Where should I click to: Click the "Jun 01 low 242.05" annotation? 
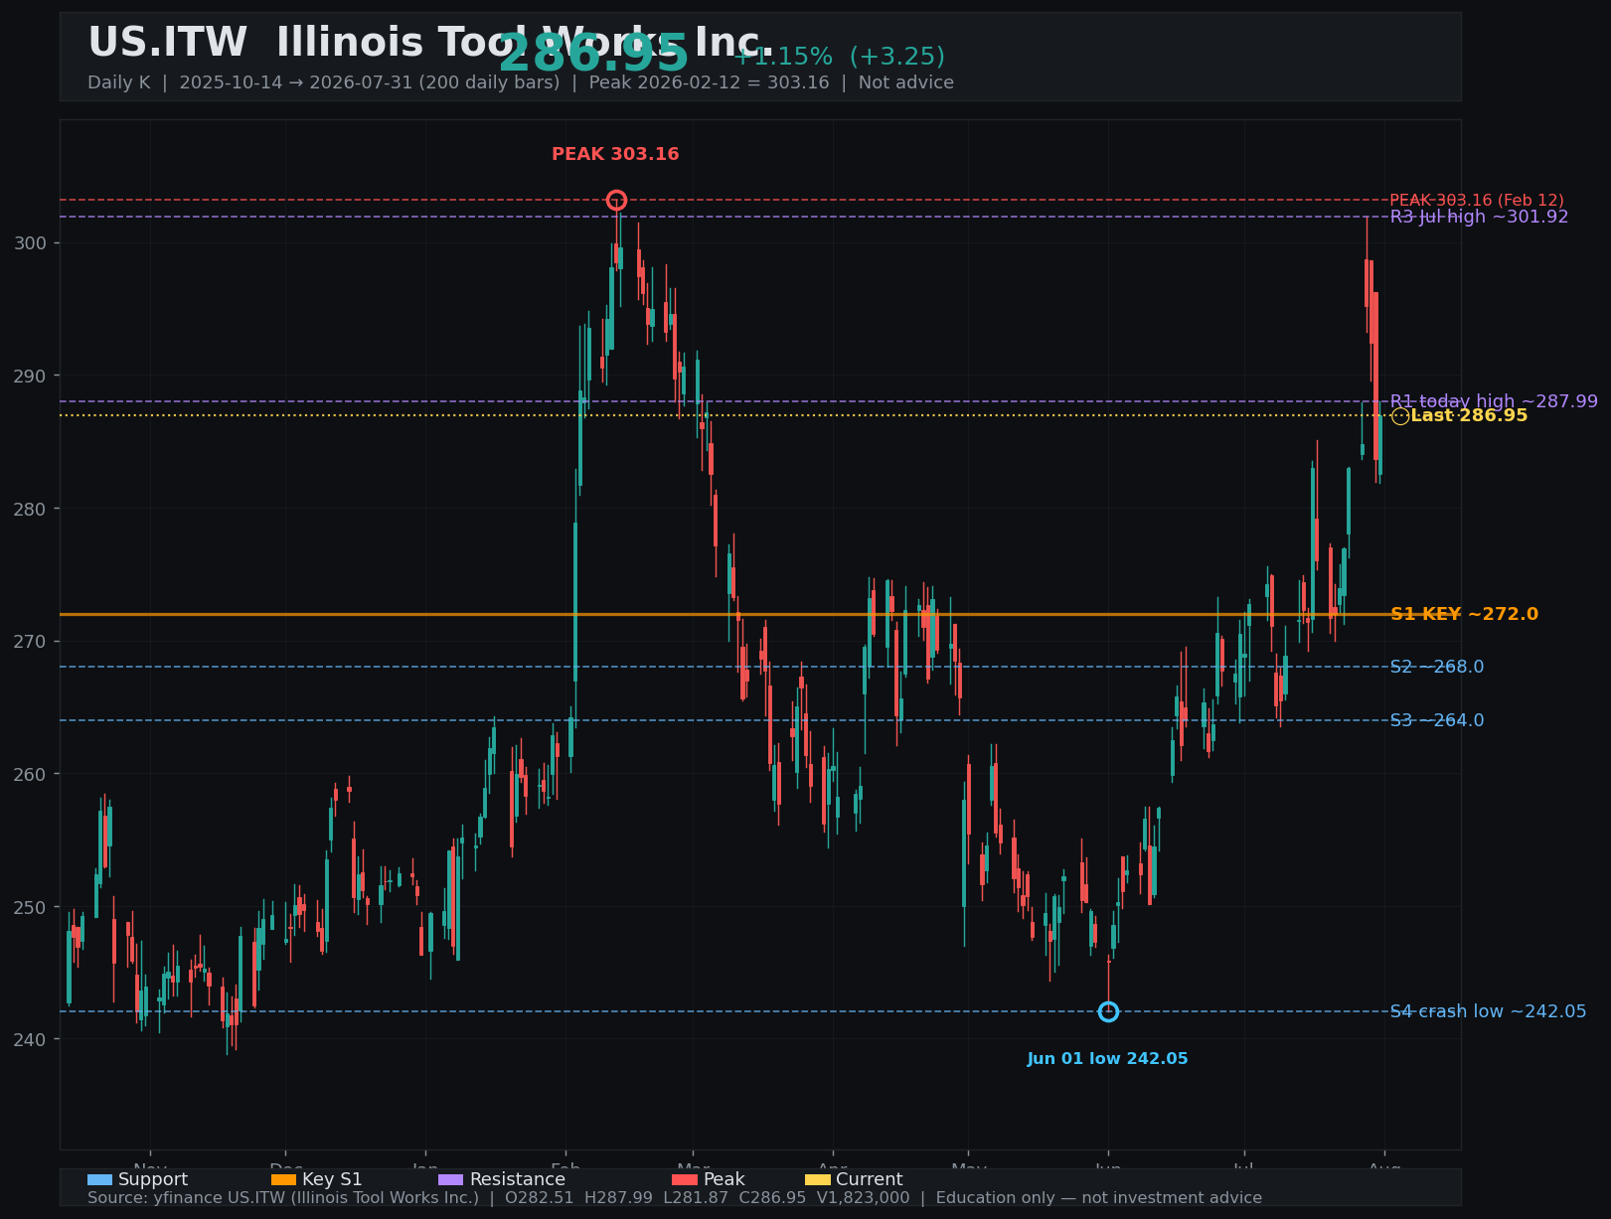[x=1107, y=1059]
